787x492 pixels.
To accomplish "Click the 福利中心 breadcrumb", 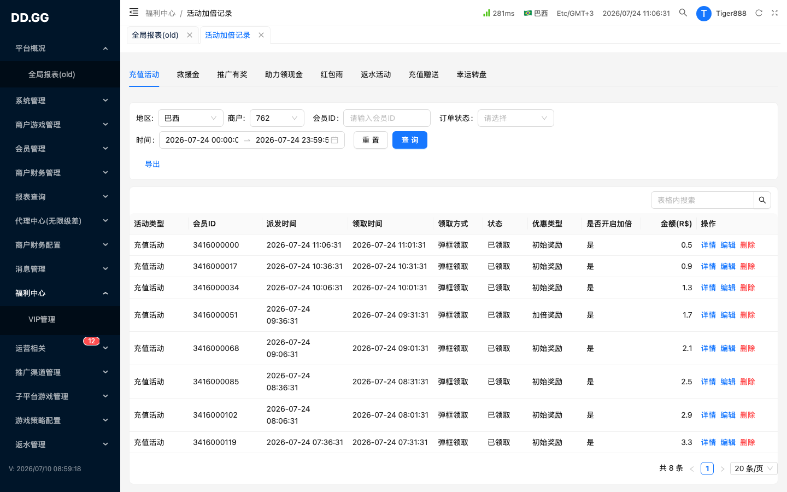I will click(x=160, y=13).
